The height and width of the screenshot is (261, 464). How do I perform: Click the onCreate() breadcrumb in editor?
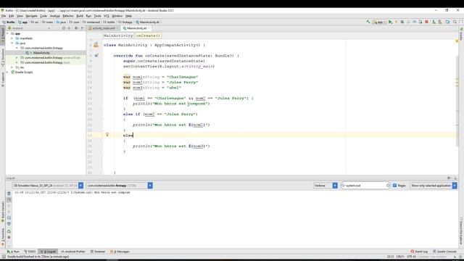(x=148, y=36)
